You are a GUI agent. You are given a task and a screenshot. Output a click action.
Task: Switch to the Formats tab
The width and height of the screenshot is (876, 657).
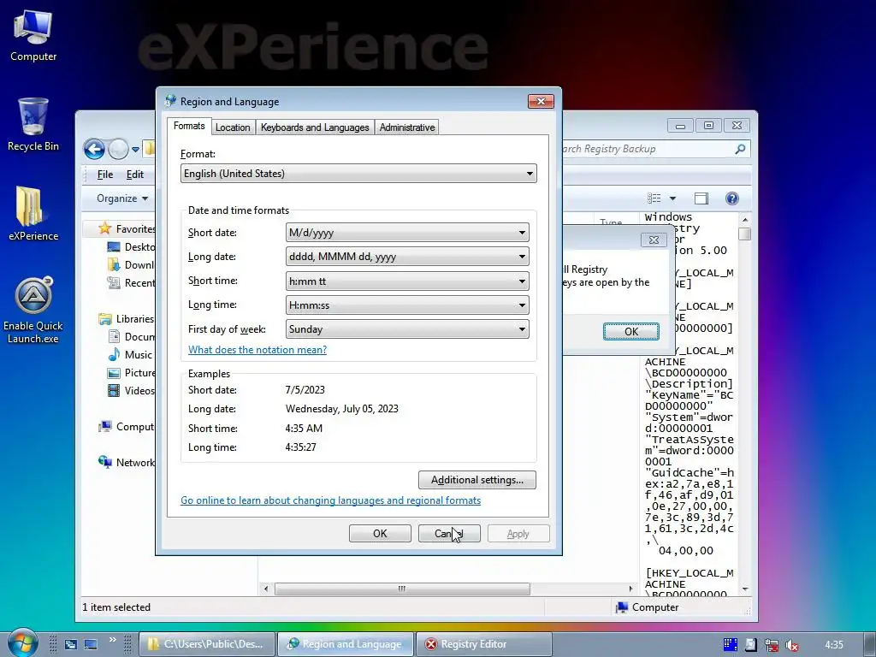[x=189, y=127]
